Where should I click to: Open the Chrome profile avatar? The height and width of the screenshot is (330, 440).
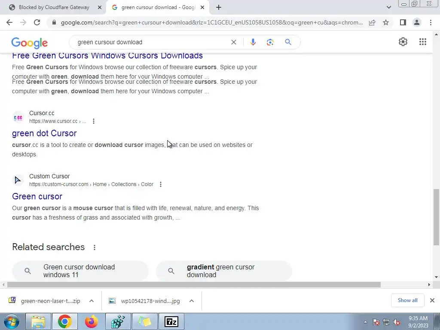click(417, 22)
